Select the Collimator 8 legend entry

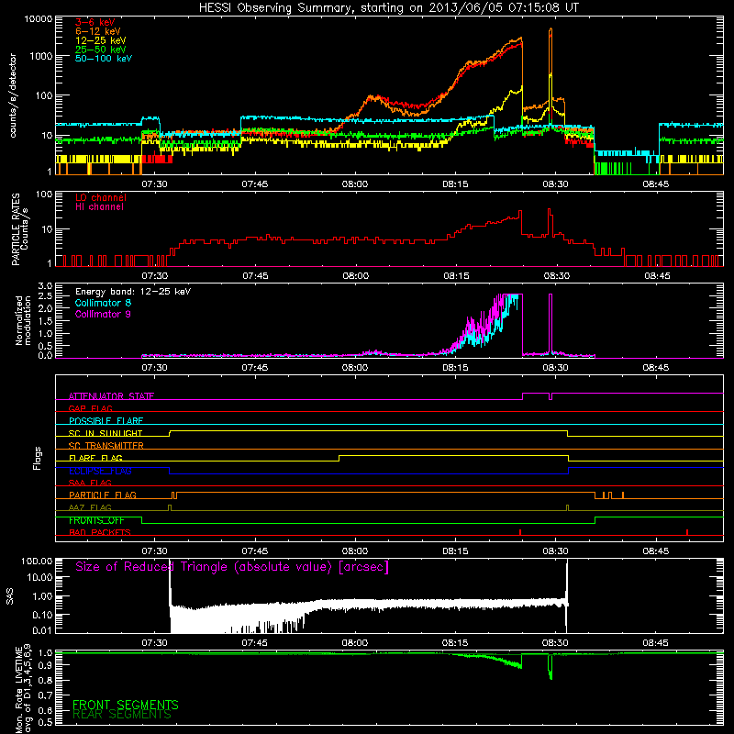[103, 303]
